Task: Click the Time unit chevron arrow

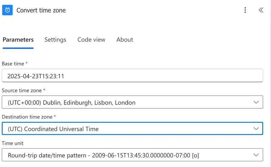Action: [x=256, y=155]
